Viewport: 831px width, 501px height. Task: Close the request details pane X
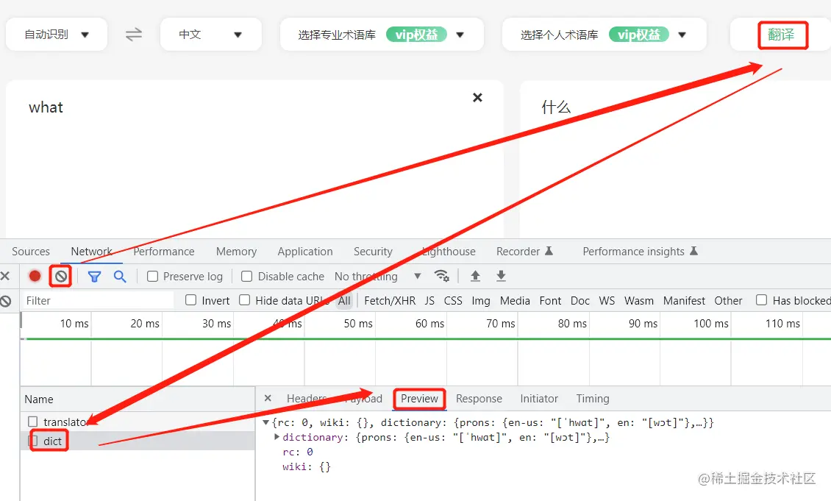click(x=268, y=398)
